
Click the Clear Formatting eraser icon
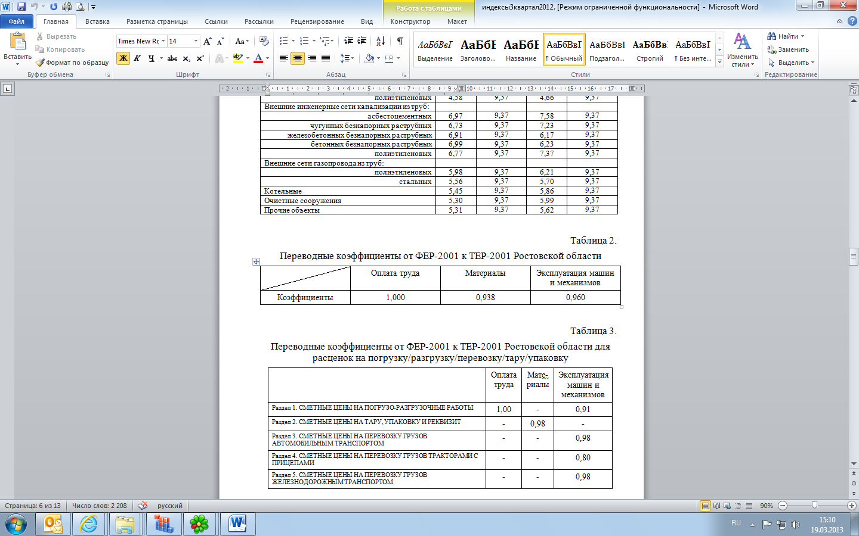pos(264,41)
